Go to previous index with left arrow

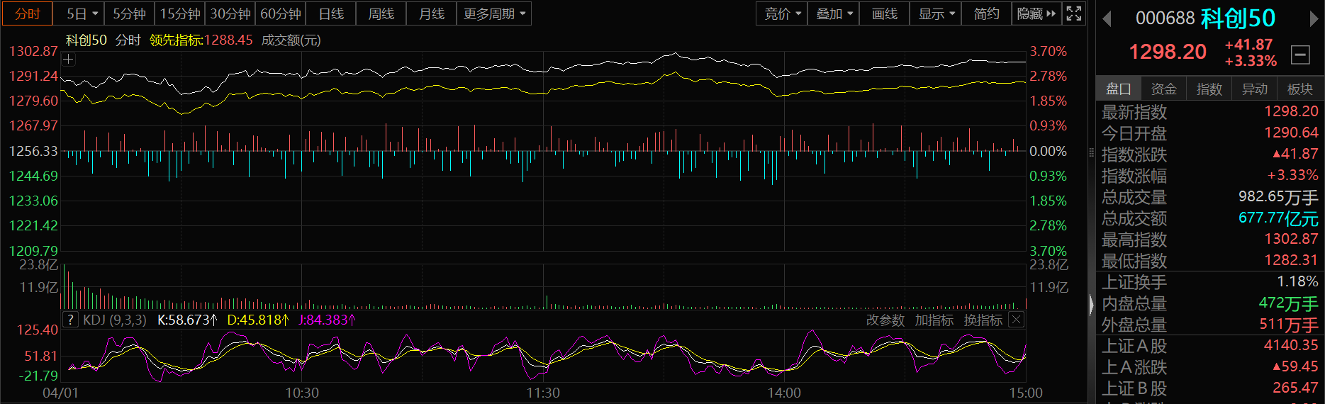click(1107, 19)
